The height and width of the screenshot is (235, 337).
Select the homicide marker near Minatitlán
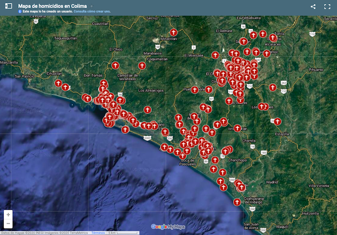point(173,32)
